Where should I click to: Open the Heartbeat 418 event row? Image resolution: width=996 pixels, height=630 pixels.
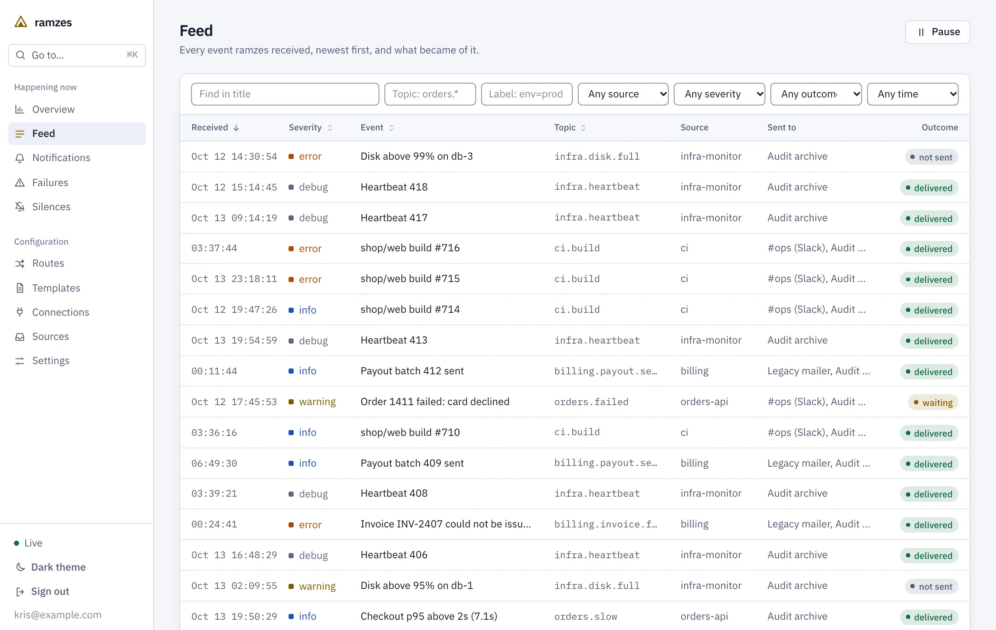pyautogui.click(x=575, y=188)
